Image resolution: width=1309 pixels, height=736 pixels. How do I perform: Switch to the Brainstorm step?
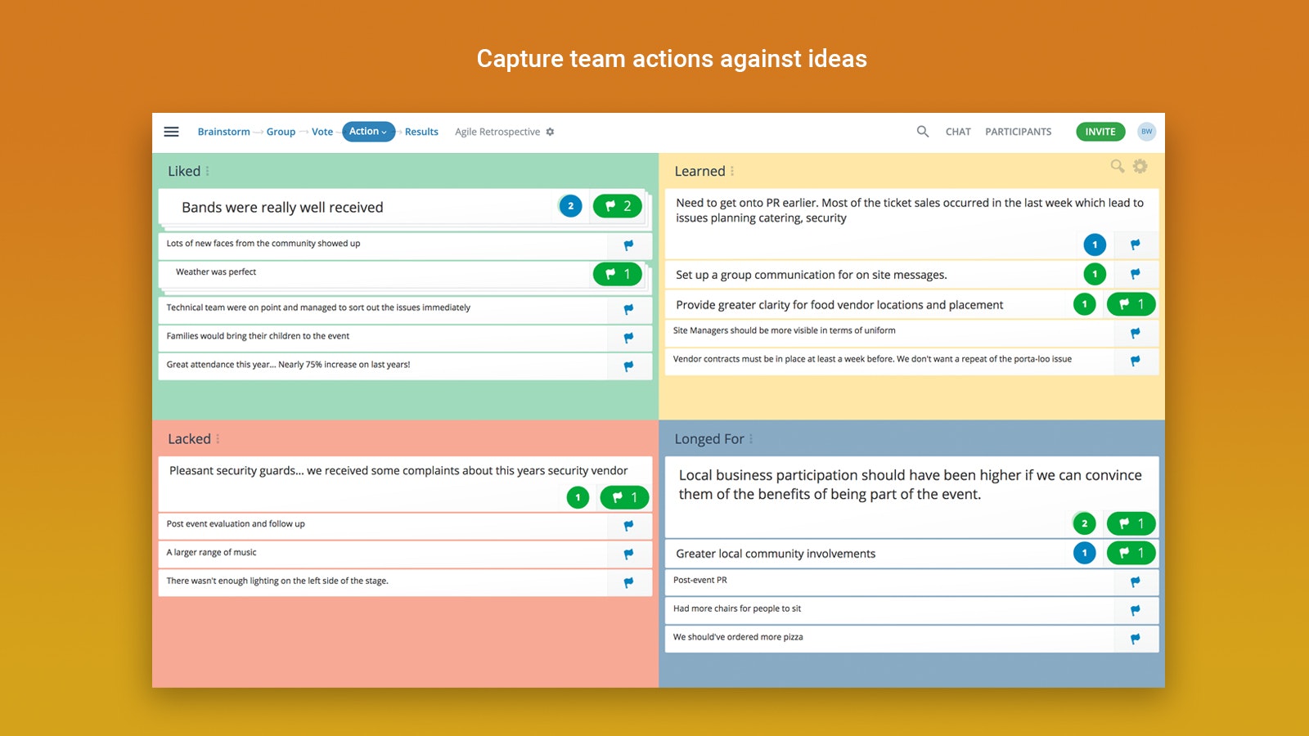point(223,131)
